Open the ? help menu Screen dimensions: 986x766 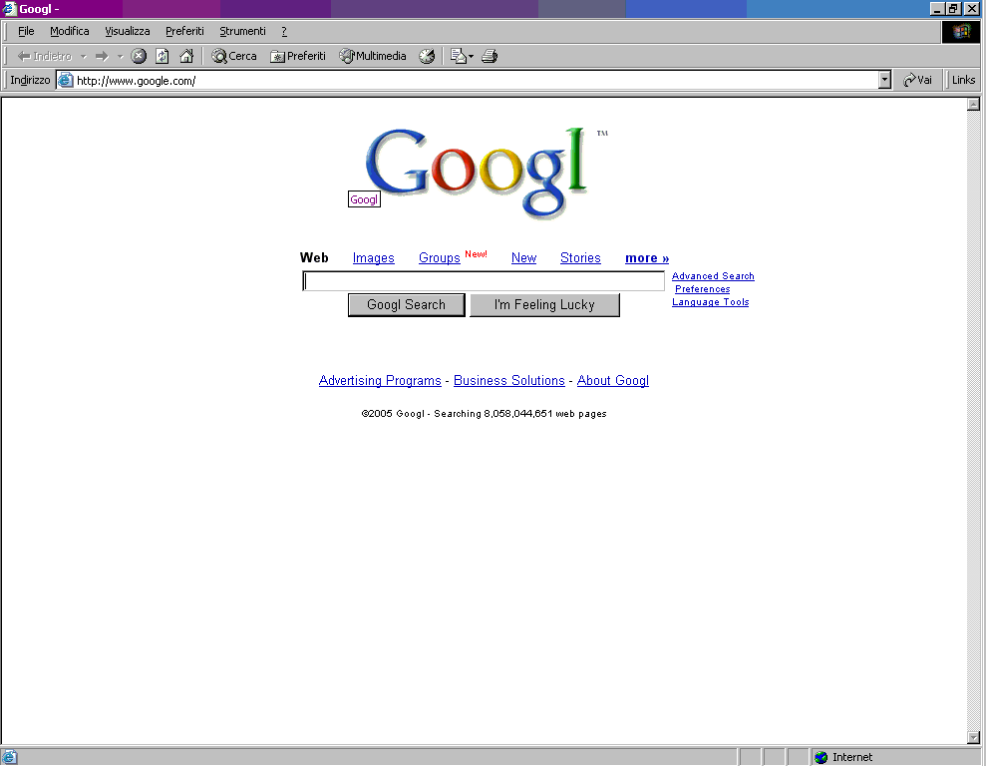[x=283, y=31]
